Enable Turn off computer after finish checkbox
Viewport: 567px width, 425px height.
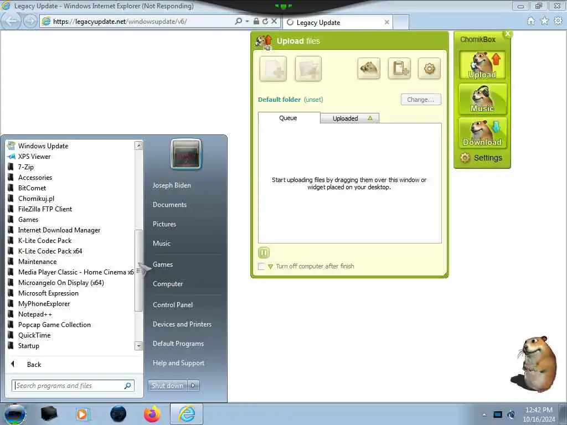point(261,266)
